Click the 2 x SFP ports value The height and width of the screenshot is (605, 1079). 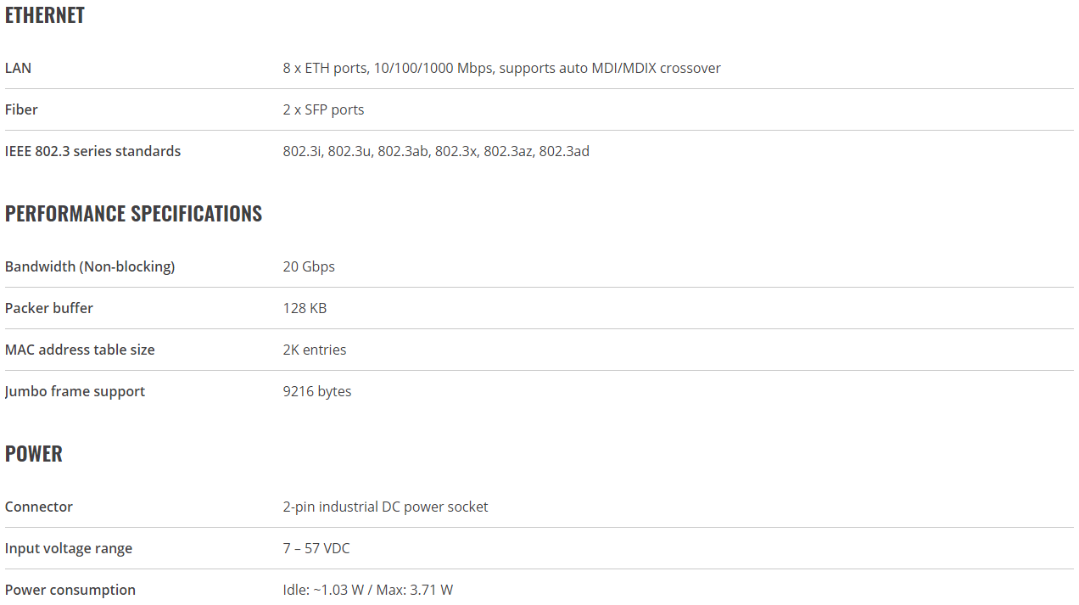coord(324,109)
